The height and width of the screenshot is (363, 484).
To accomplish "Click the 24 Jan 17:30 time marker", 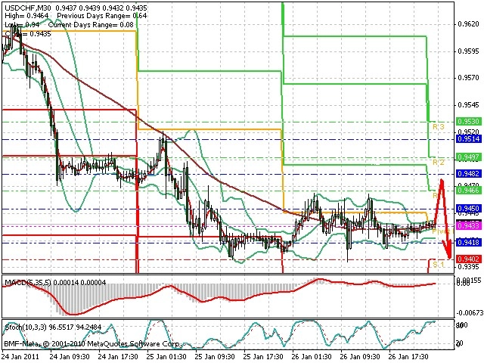I will pyautogui.click(x=118, y=357).
